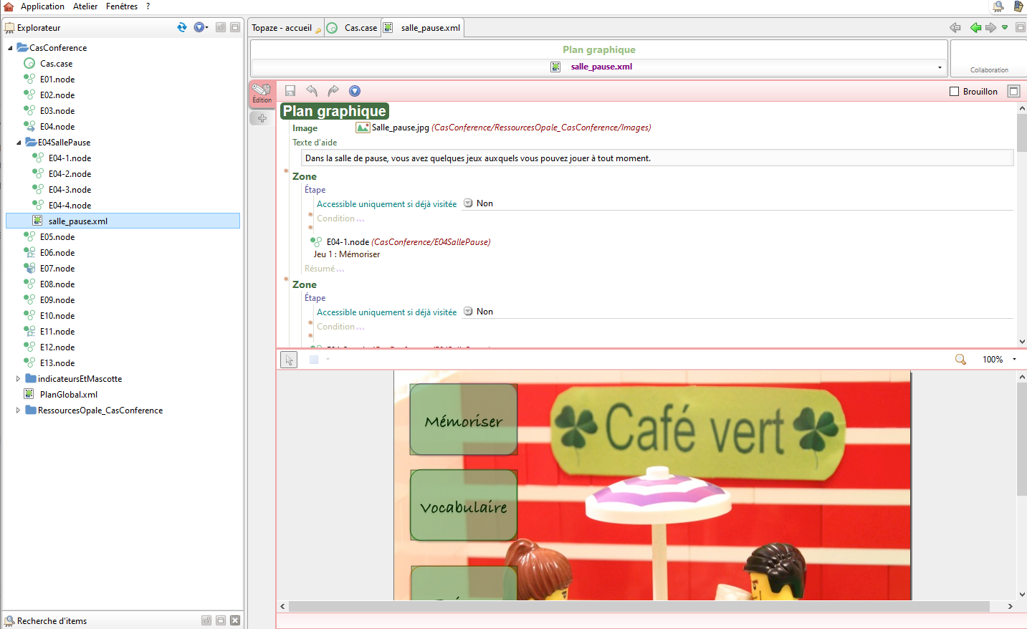Click the blue shield icon in editor toolbar

click(355, 91)
